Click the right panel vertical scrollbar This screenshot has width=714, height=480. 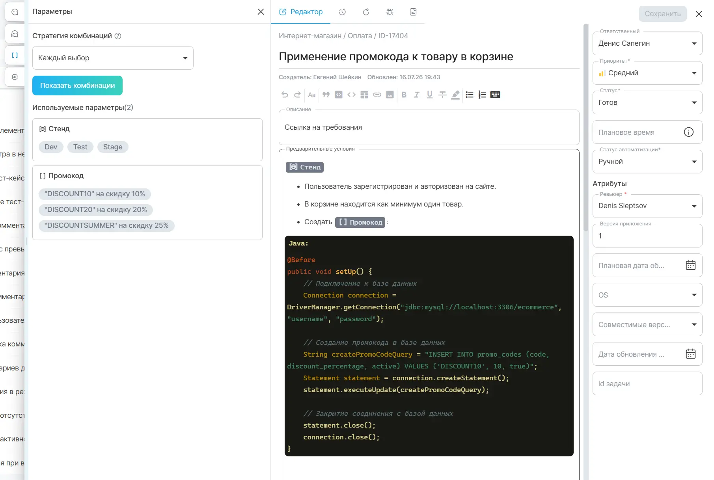coord(585,128)
